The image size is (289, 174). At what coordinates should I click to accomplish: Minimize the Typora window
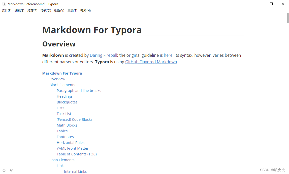coord(260,4)
